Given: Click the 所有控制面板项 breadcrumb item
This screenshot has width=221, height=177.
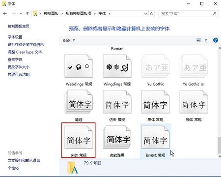Looking at the screenshot, I should (x=79, y=13).
